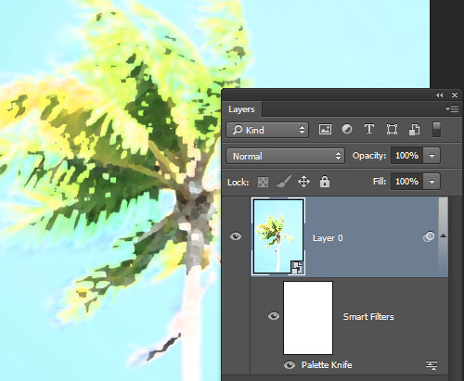The height and width of the screenshot is (381, 464).
Task: Lock all padlock icon
Action: point(325,182)
